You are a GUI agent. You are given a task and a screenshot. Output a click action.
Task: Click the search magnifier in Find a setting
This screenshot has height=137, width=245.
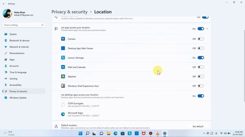click(x=42, y=25)
